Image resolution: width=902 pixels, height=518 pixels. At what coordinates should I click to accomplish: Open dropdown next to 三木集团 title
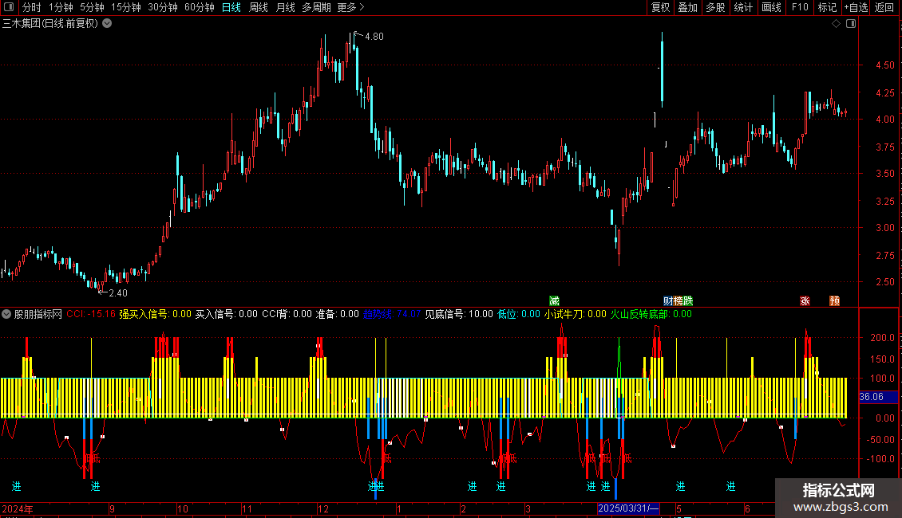[107, 24]
